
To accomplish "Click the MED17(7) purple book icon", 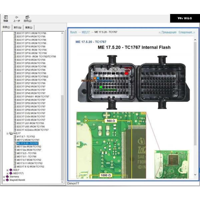I will (11, 173).
